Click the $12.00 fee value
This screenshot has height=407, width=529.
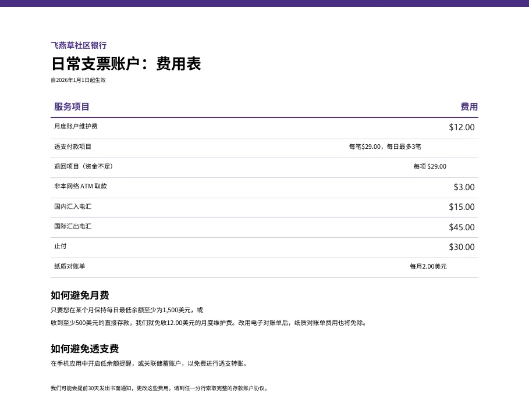pos(461,127)
